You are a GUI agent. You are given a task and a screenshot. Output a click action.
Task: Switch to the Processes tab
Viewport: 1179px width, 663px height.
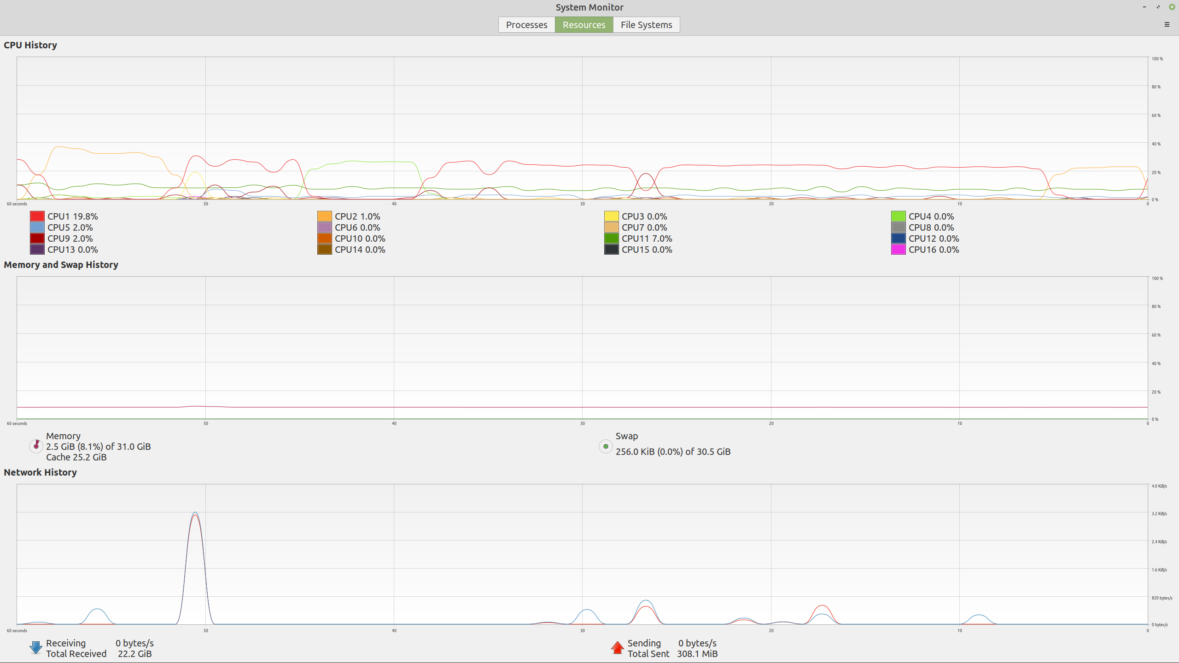[x=526, y=25]
